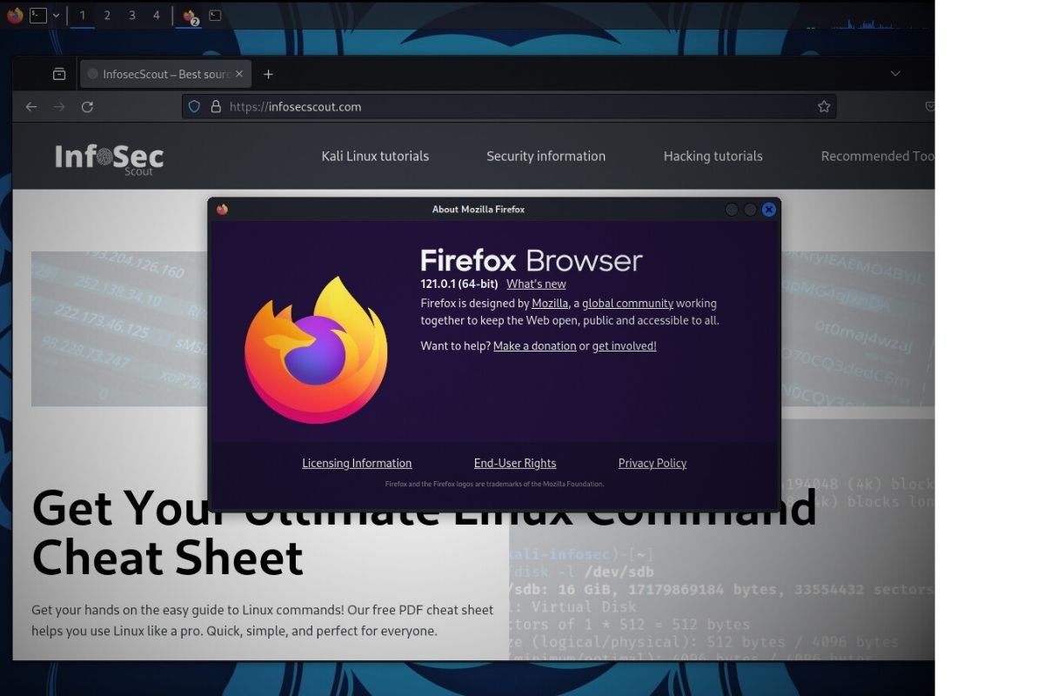
Task: Open Licensing Information link
Action: (x=357, y=464)
